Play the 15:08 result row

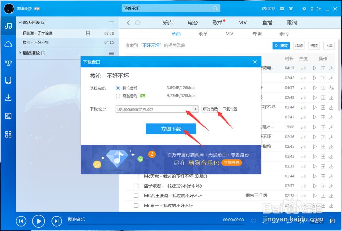pos(315,127)
